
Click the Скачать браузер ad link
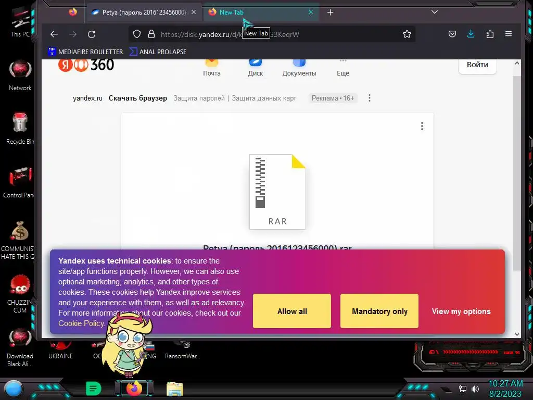[x=137, y=98]
